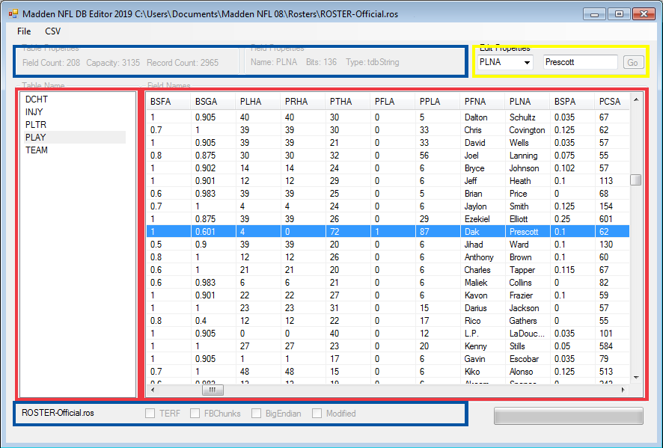Screen dimensions: 663x448
Task: Click the vertical scrollbar thumb
Action: [x=636, y=180]
